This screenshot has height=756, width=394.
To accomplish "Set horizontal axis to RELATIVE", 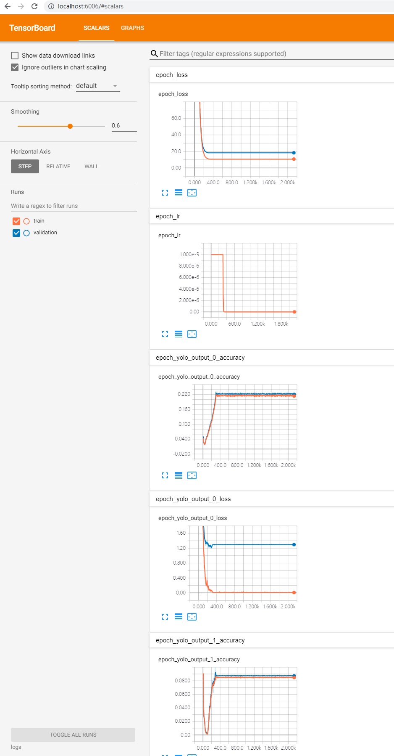I will [58, 167].
